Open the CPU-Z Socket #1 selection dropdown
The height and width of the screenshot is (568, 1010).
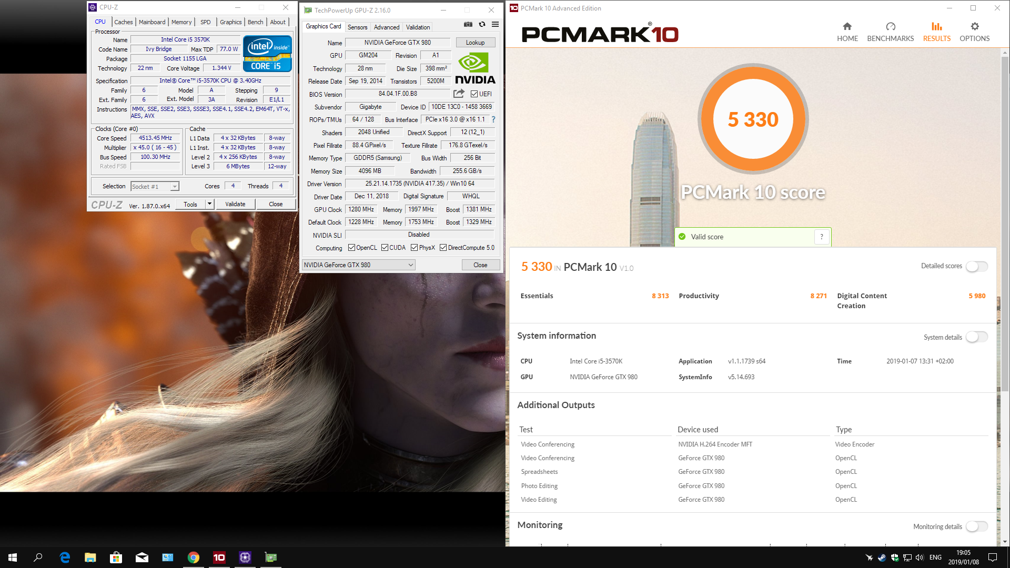click(x=155, y=186)
